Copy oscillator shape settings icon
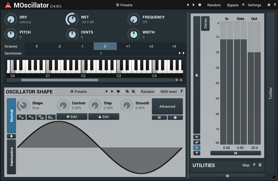 pyautogui.click(x=127, y=91)
